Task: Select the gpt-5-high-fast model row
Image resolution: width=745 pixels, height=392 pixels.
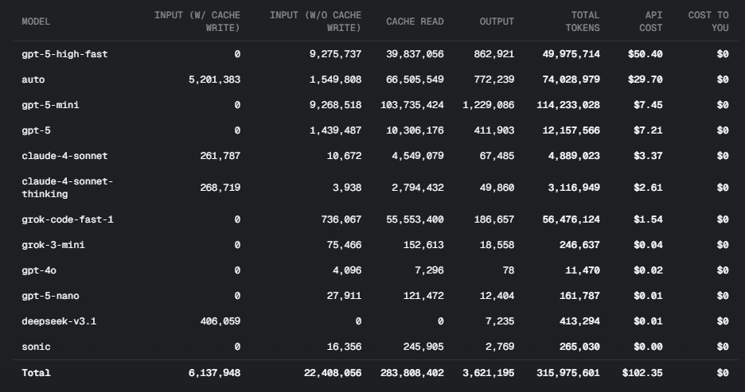Action: click(64, 54)
